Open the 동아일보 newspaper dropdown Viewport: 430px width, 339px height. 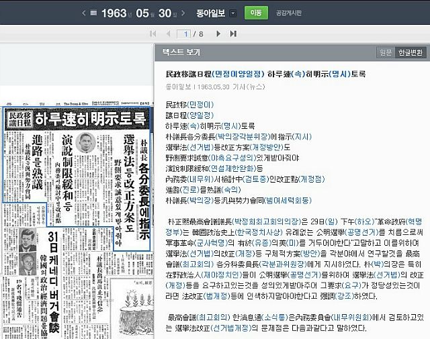click(x=233, y=13)
